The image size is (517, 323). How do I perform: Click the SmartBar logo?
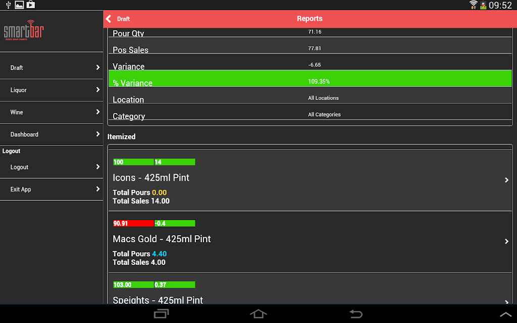click(24, 30)
